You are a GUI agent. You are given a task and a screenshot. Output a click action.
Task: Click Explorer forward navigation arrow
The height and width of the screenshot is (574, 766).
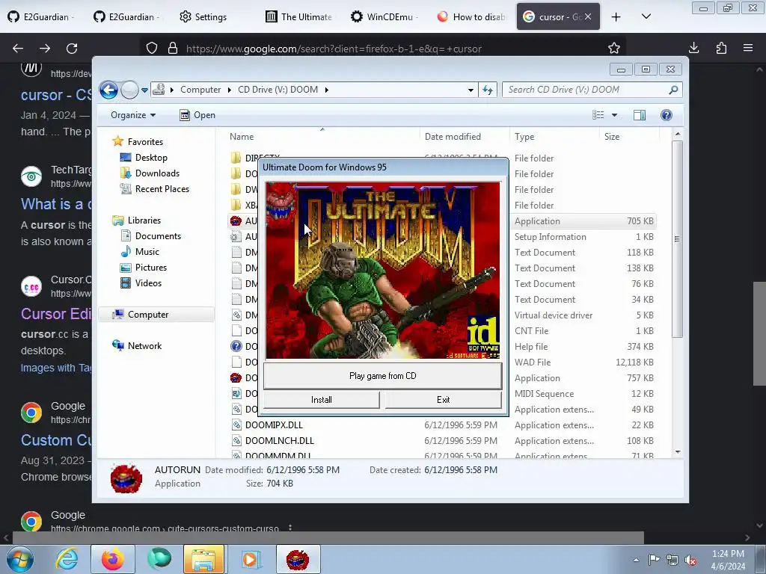[129, 90]
